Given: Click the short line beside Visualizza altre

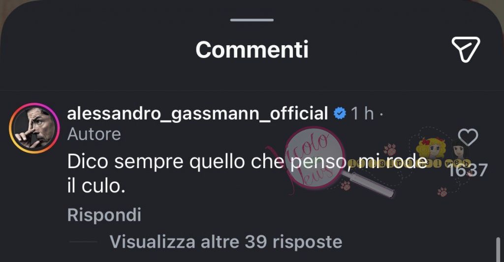Looking at the screenshot, I should pyautogui.click(x=83, y=242).
